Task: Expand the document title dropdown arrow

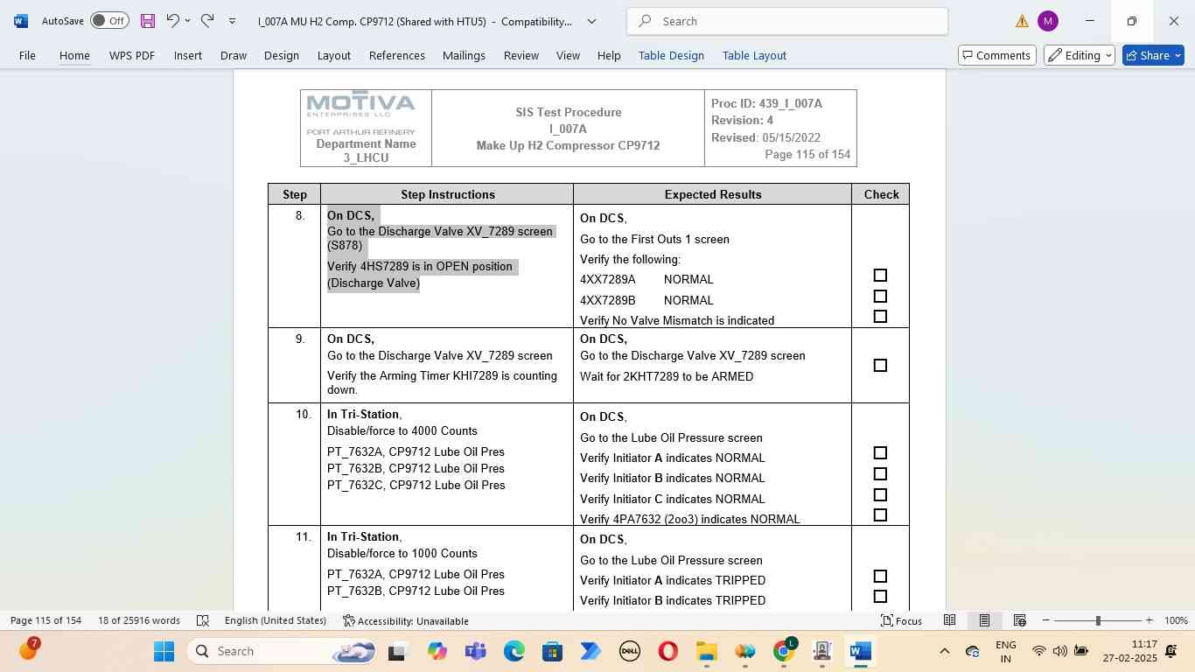Action: click(x=591, y=21)
